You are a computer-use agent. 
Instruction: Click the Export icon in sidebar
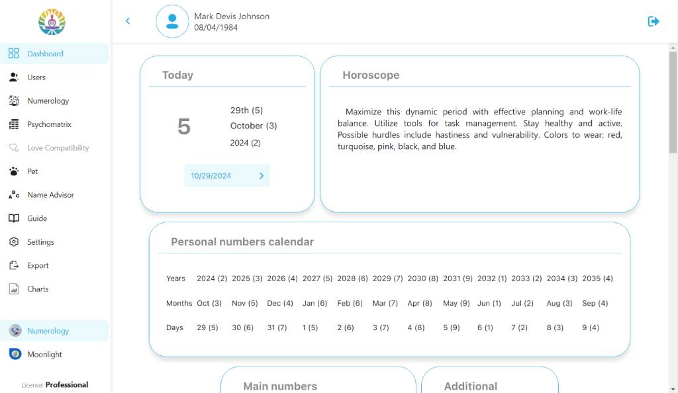pyautogui.click(x=14, y=265)
